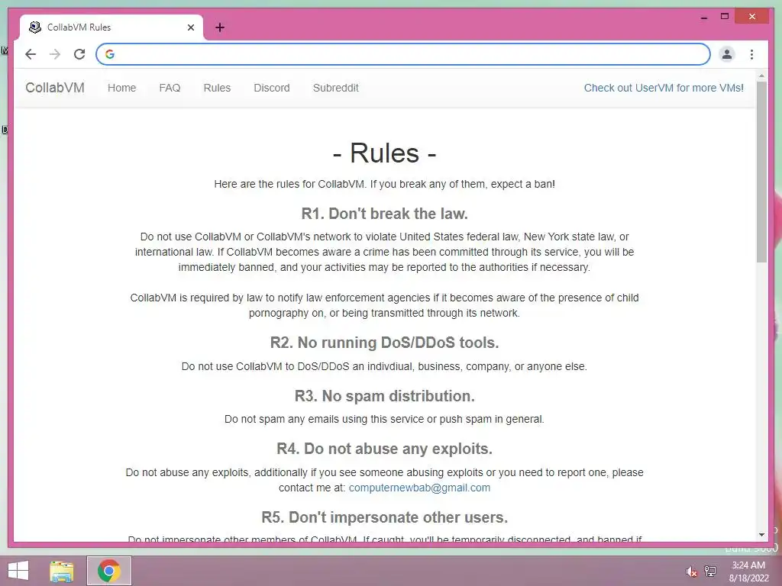Screen dimensions: 782x586
Task: Click the CollabVM brand logo text
Action: pos(55,88)
